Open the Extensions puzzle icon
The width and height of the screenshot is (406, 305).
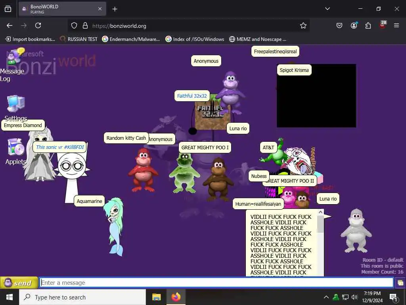point(368,25)
